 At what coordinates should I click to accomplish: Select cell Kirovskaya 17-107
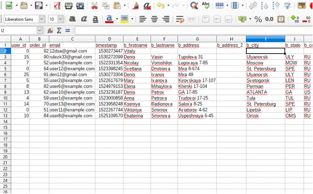(x=197, y=80)
